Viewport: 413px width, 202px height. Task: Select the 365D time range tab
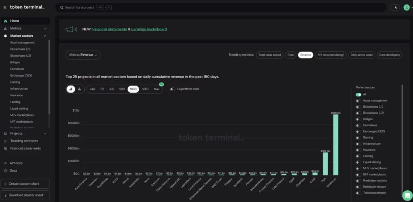pyautogui.click(x=145, y=89)
